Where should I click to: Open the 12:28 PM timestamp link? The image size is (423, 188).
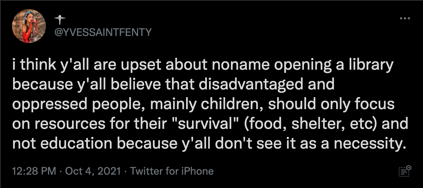click(x=34, y=171)
